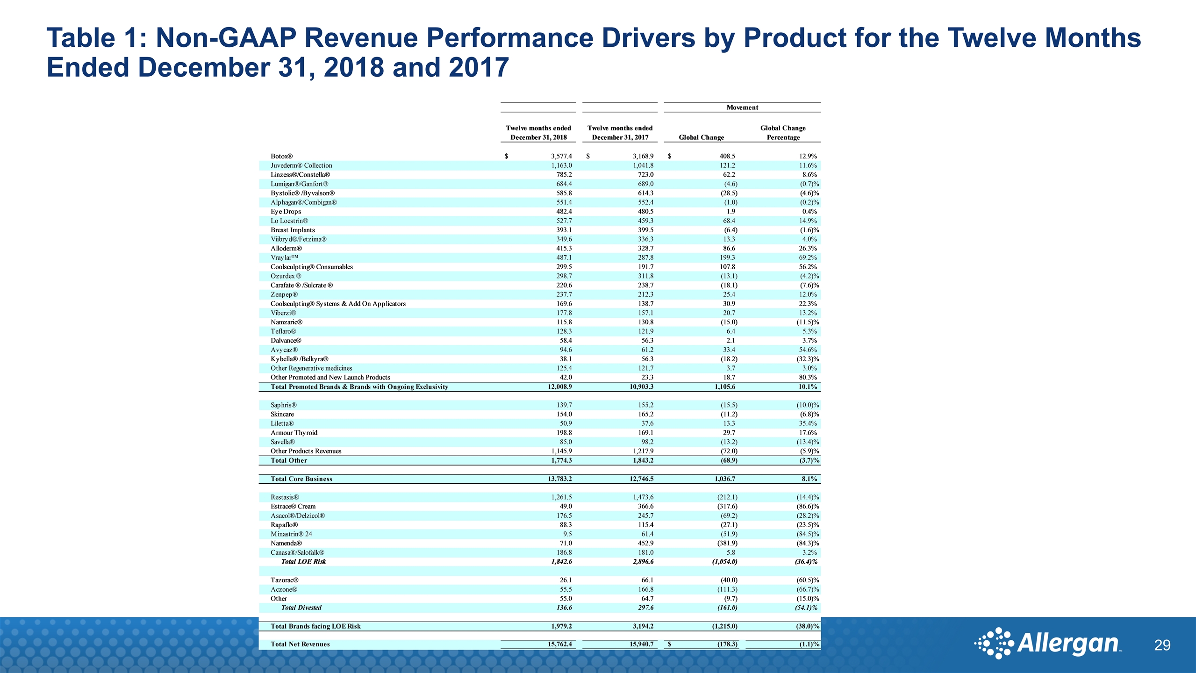The height and width of the screenshot is (673, 1196).
Task: Click 'Bystolic® /Byvalson®' row label
Action: 303,193
